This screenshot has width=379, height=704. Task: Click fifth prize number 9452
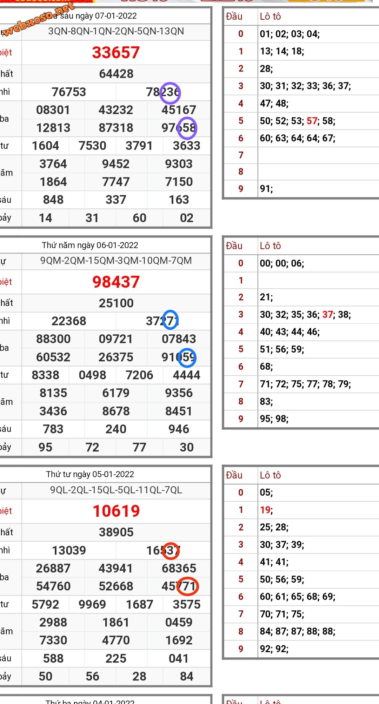[116, 164]
